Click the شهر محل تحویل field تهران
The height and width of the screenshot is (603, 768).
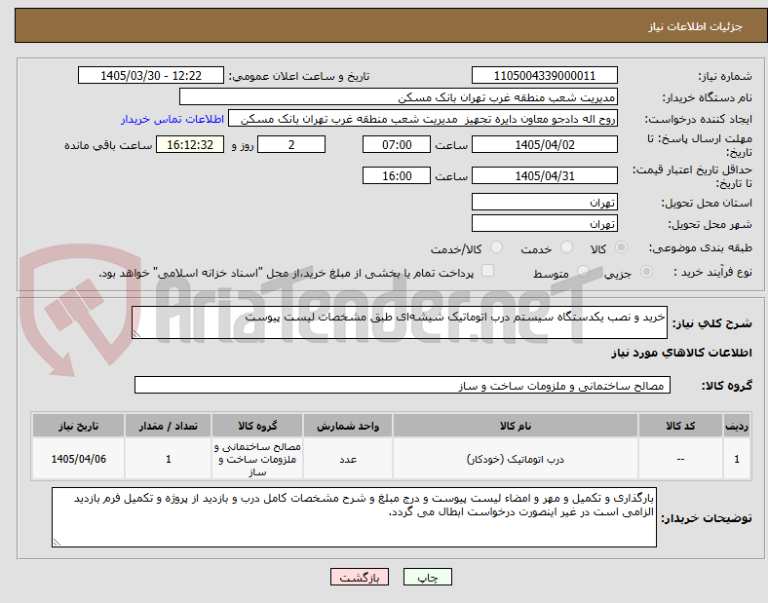pos(544,223)
